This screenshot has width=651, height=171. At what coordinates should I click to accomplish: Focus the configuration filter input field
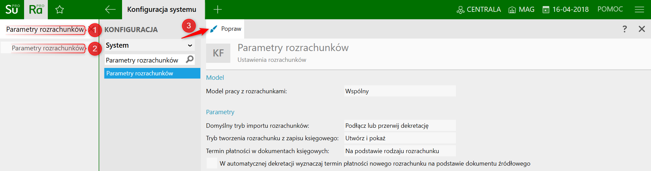coord(145,60)
